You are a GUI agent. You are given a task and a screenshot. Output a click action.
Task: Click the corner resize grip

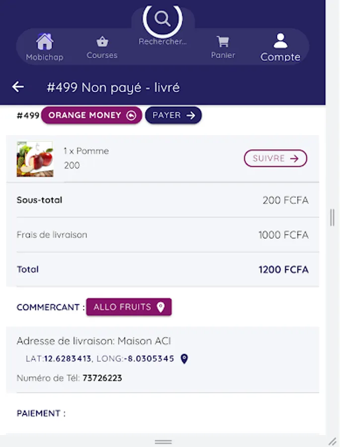(x=333, y=441)
